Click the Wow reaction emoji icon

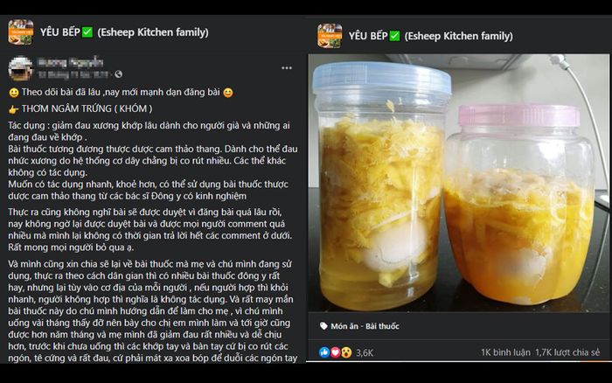(346, 352)
